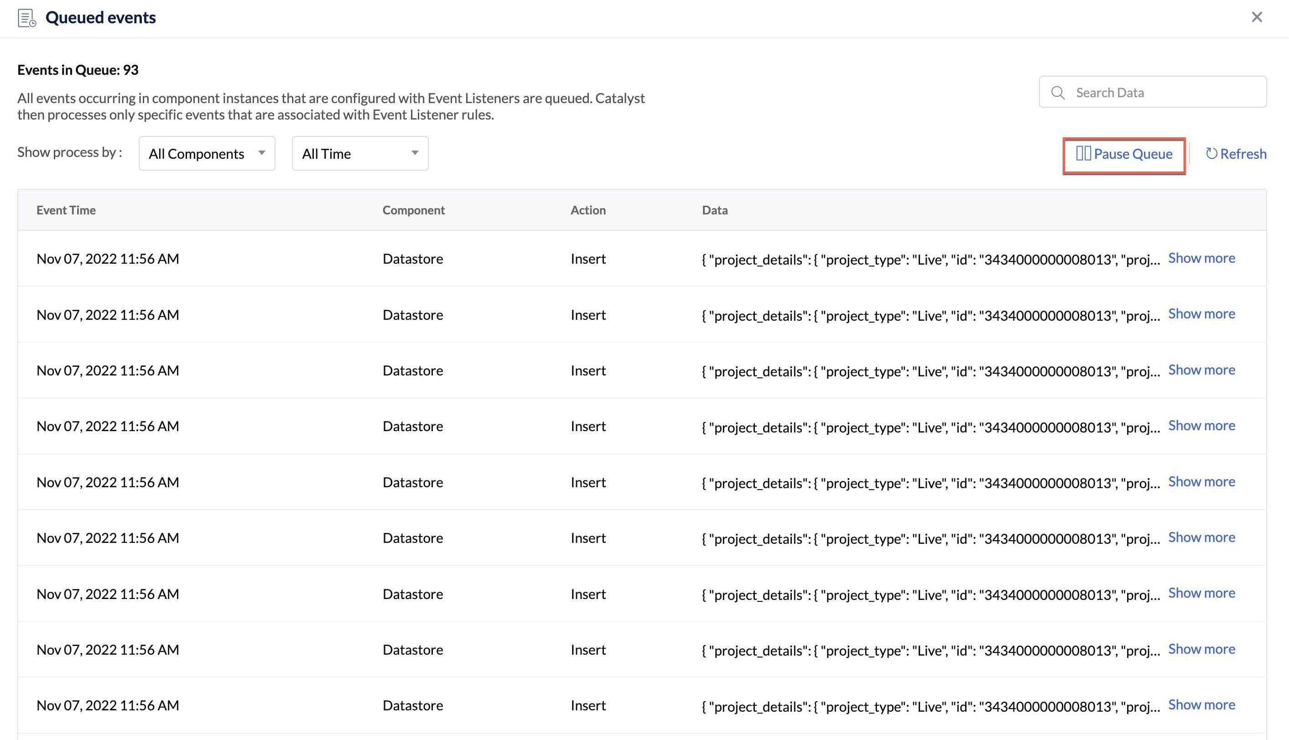Image resolution: width=1289 pixels, height=740 pixels.
Task: Click Show more in fifth row
Action: coord(1201,482)
